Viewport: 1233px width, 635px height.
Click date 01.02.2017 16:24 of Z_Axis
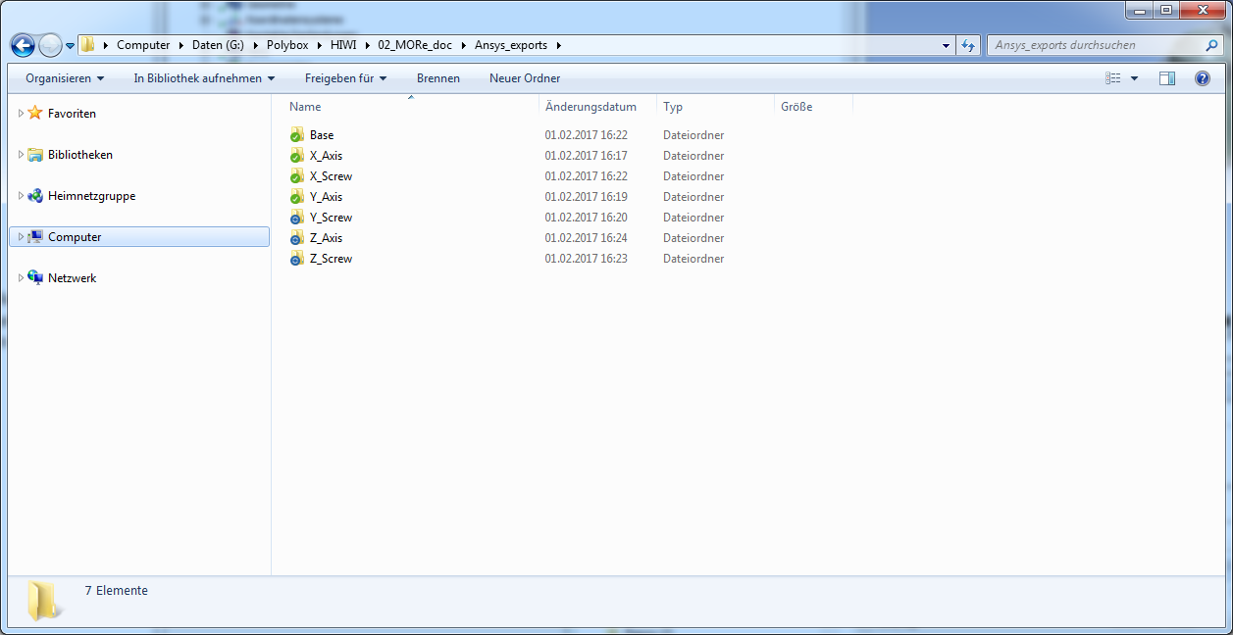[x=587, y=238]
